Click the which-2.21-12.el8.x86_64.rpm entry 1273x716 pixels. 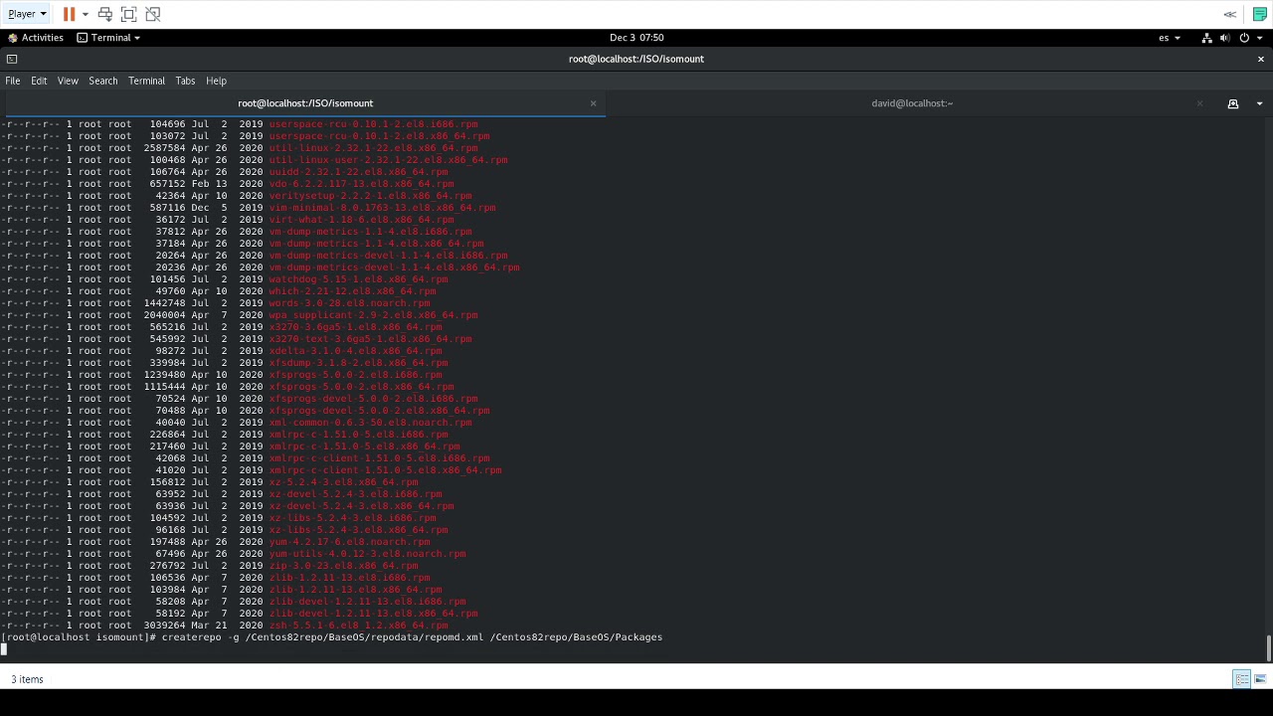tap(352, 291)
